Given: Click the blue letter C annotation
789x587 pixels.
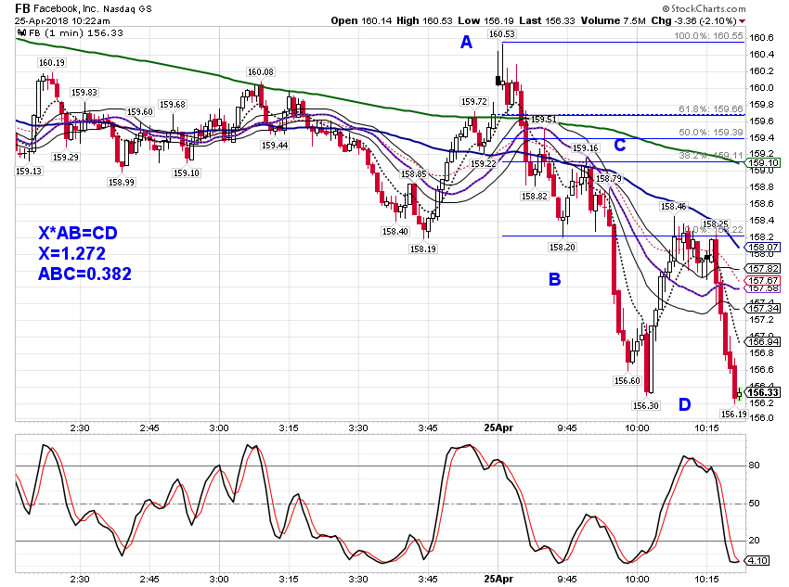Looking at the screenshot, I should tap(620, 146).
